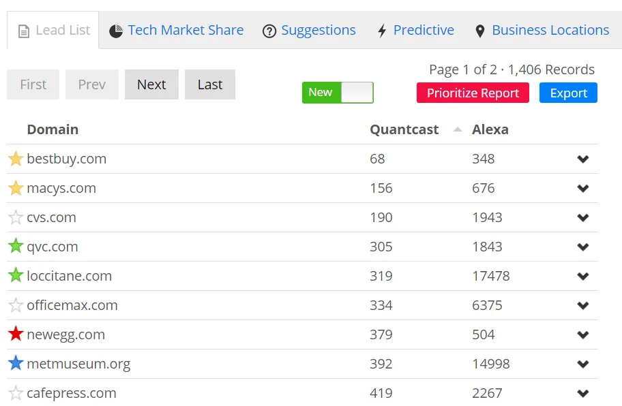
Task: Sort by the Quantcast column header
Action: pos(404,129)
